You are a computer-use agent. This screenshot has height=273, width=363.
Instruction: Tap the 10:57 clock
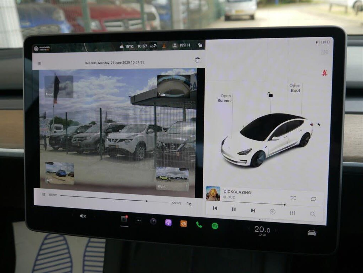click(x=142, y=46)
